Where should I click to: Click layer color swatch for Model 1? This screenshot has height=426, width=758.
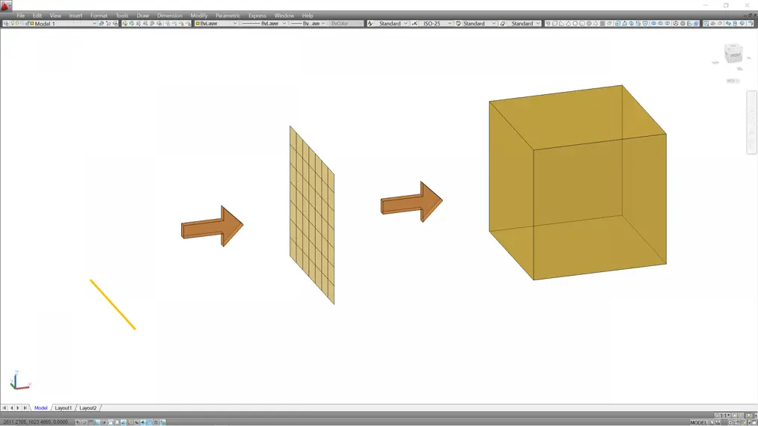tap(32, 23)
